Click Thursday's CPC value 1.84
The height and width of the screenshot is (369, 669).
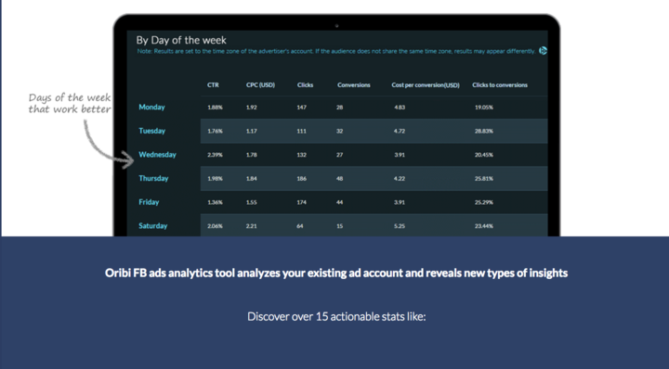tap(251, 179)
